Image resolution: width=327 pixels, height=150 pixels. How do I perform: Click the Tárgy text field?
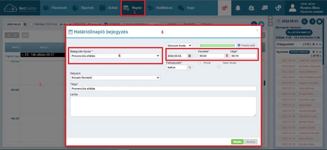tap(163, 89)
